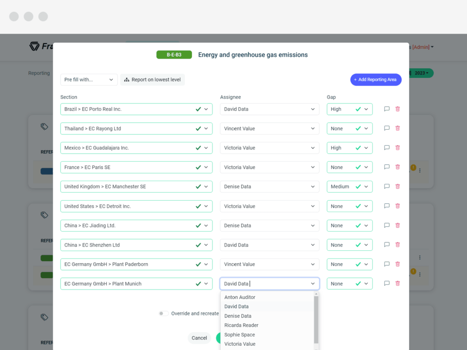Viewport: 467px width, 350px height.
Task: Click the Add Reporting Area button
Action: coord(376,80)
